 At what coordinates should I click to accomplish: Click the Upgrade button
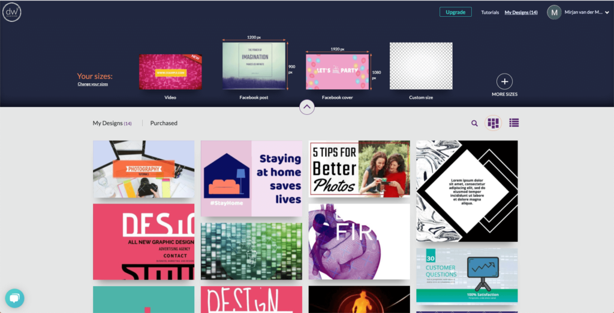tap(456, 12)
